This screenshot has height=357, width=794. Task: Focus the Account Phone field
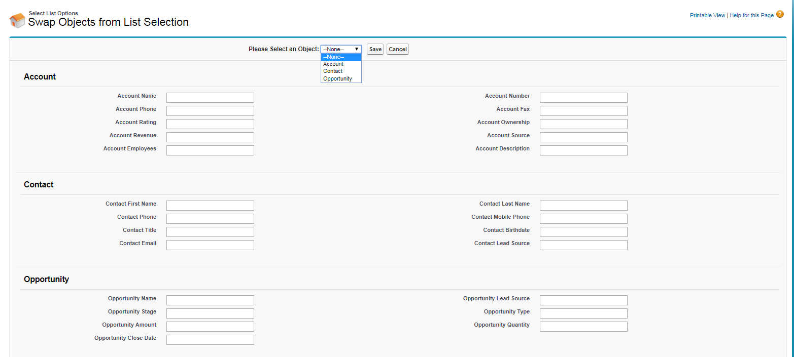[x=210, y=111]
